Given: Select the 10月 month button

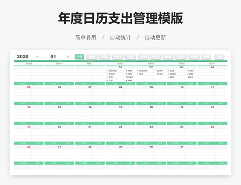Looking at the screenshot, I should pos(194,57).
